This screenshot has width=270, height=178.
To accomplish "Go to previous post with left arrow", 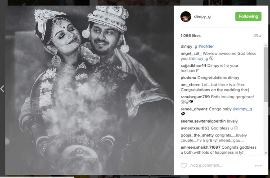I will [x=2, y=89].
